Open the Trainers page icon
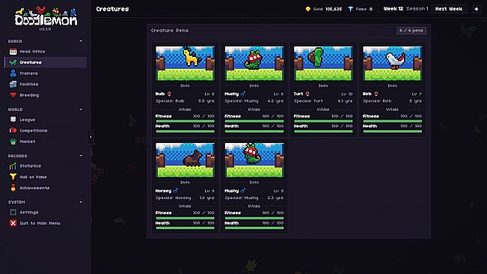This screenshot has width=487, height=274. point(13,73)
